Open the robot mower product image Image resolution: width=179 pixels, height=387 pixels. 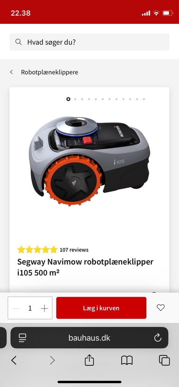tap(89, 161)
